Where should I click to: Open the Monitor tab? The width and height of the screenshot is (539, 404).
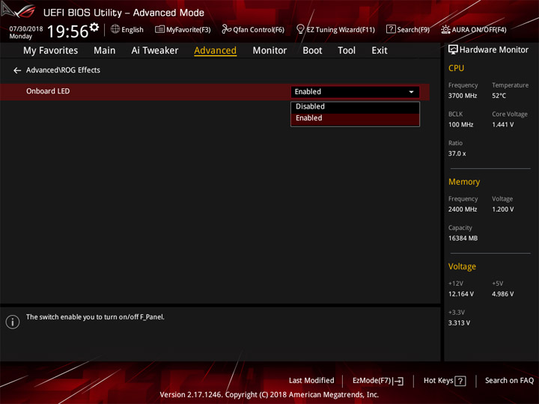tap(269, 51)
